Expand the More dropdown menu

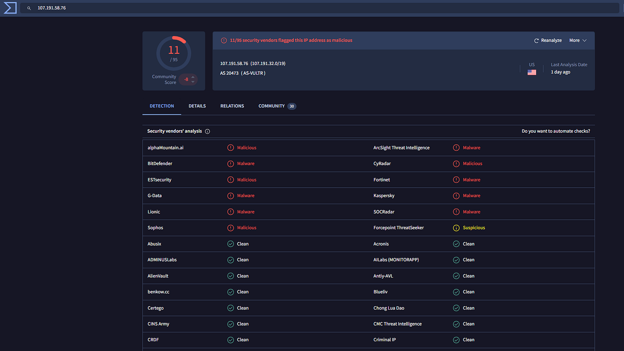[578, 40]
